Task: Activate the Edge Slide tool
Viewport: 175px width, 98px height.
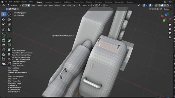Action: 4,59
